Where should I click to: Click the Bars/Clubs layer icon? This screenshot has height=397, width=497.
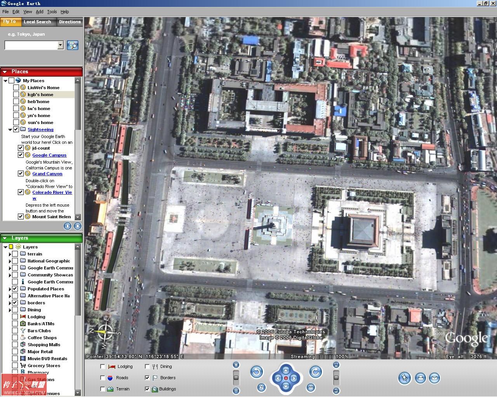[x=23, y=331]
